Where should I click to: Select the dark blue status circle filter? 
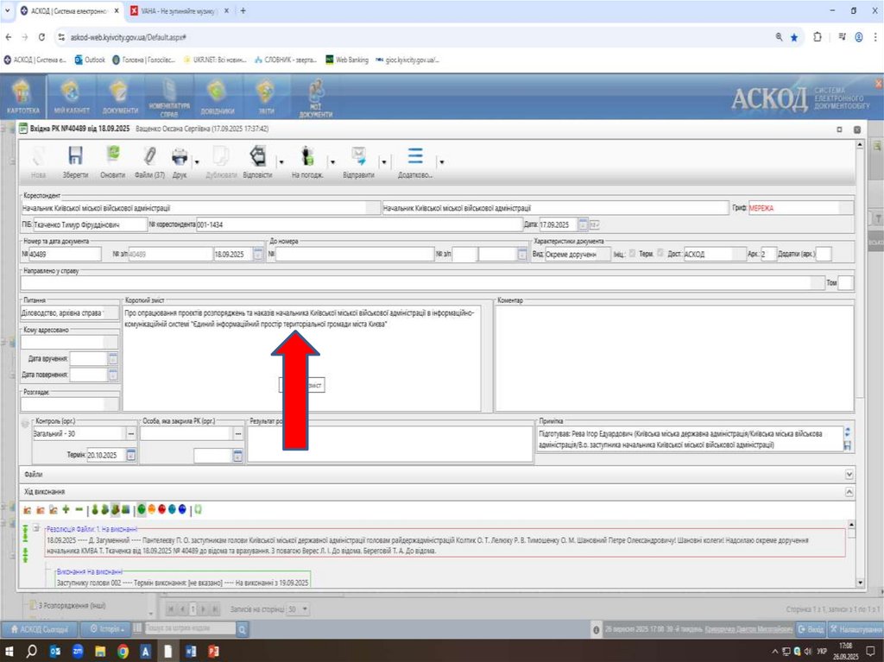[x=182, y=510]
